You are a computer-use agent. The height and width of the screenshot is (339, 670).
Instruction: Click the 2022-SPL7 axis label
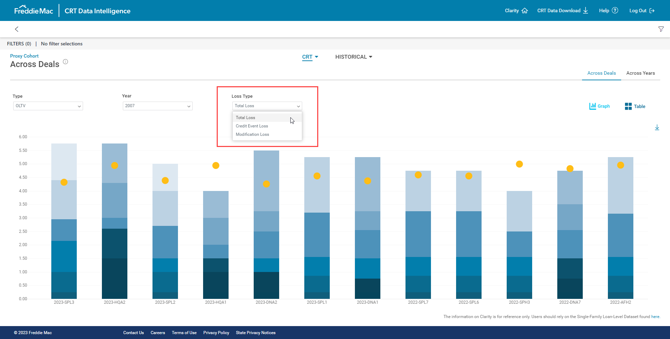(x=418, y=302)
